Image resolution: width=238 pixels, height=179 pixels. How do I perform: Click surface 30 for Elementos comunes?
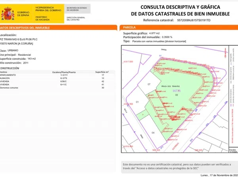103,88
